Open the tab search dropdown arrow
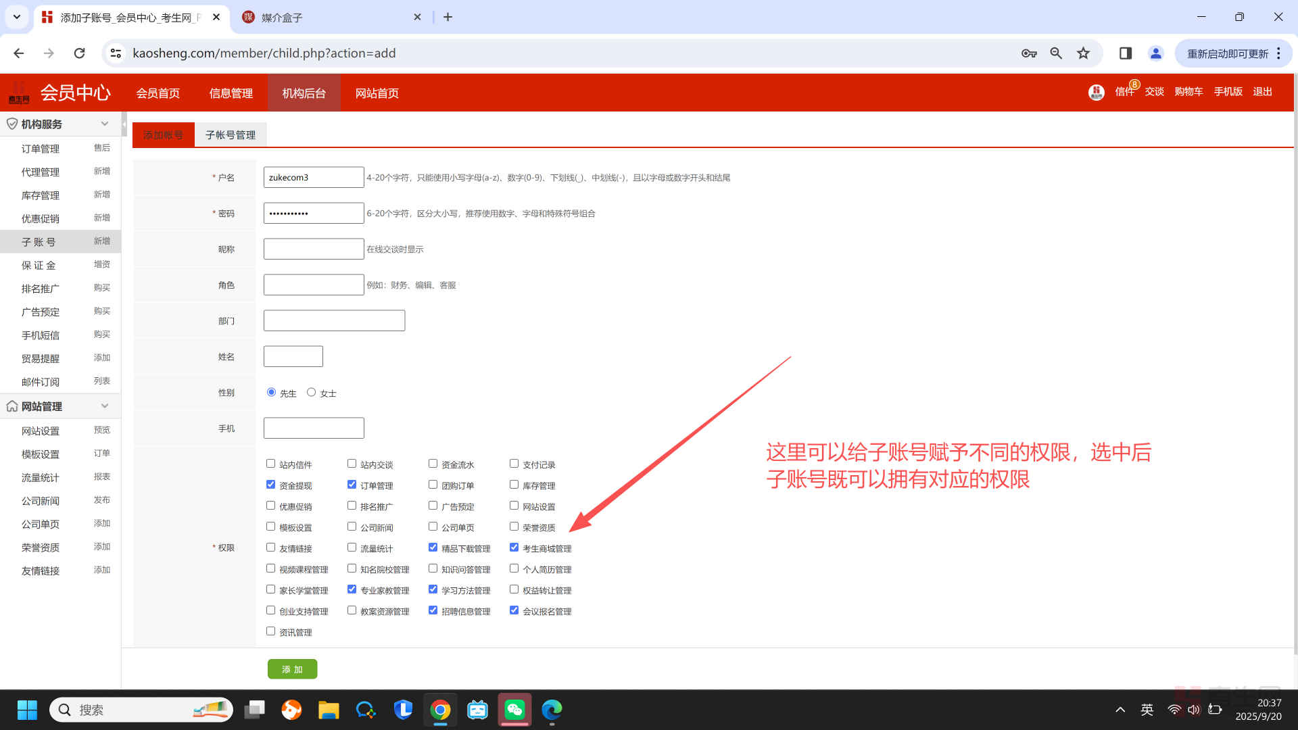The image size is (1298, 730). click(x=17, y=17)
